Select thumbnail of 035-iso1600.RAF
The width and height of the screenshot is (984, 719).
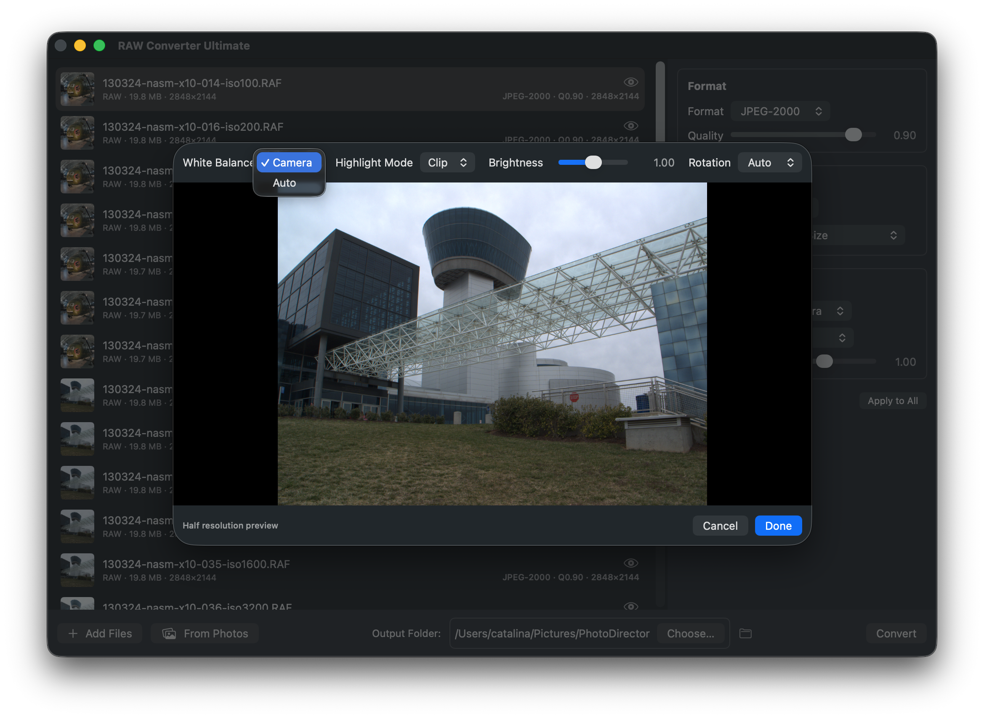click(x=77, y=570)
